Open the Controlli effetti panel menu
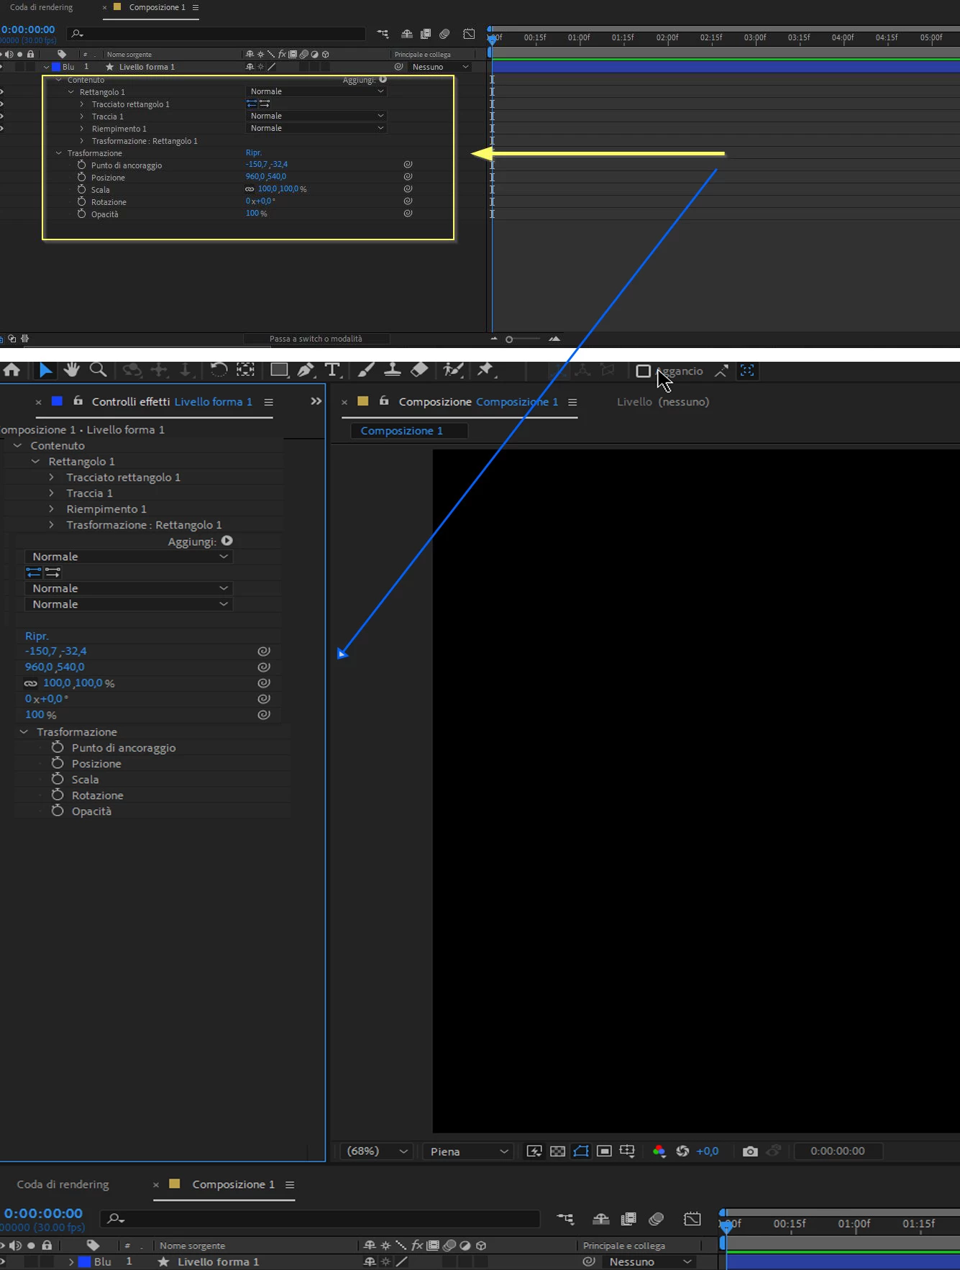The height and width of the screenshot is (1270, 960). click(x=268, y=402)
